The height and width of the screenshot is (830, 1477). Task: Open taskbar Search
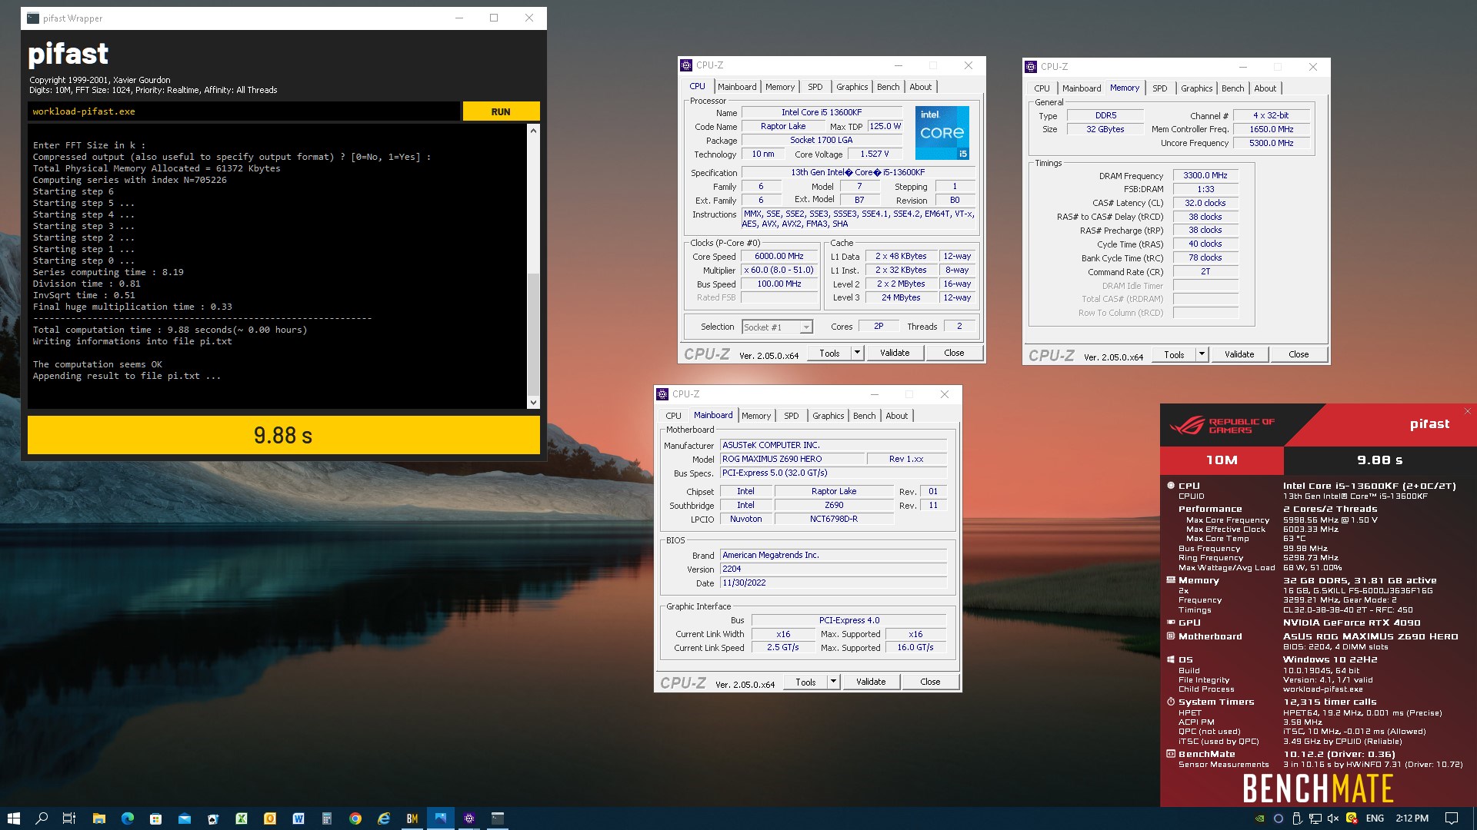[x=42, y=818]
